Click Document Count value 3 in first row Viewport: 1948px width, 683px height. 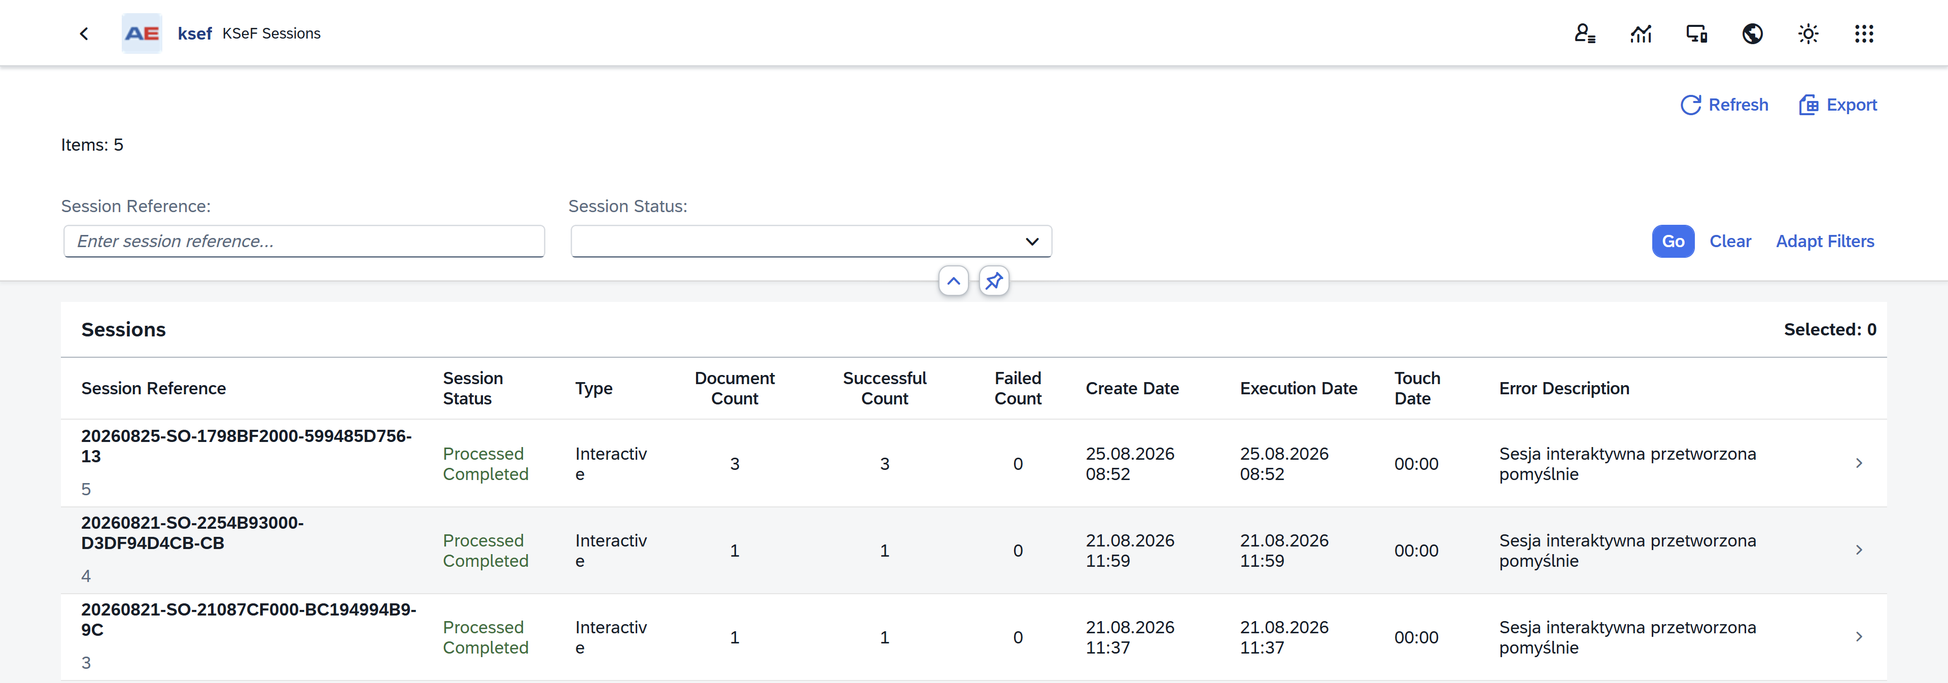tap(734, 464)
